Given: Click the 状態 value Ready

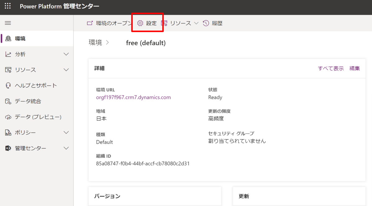Looking at the screenshot, I should [x=215, y=97].
